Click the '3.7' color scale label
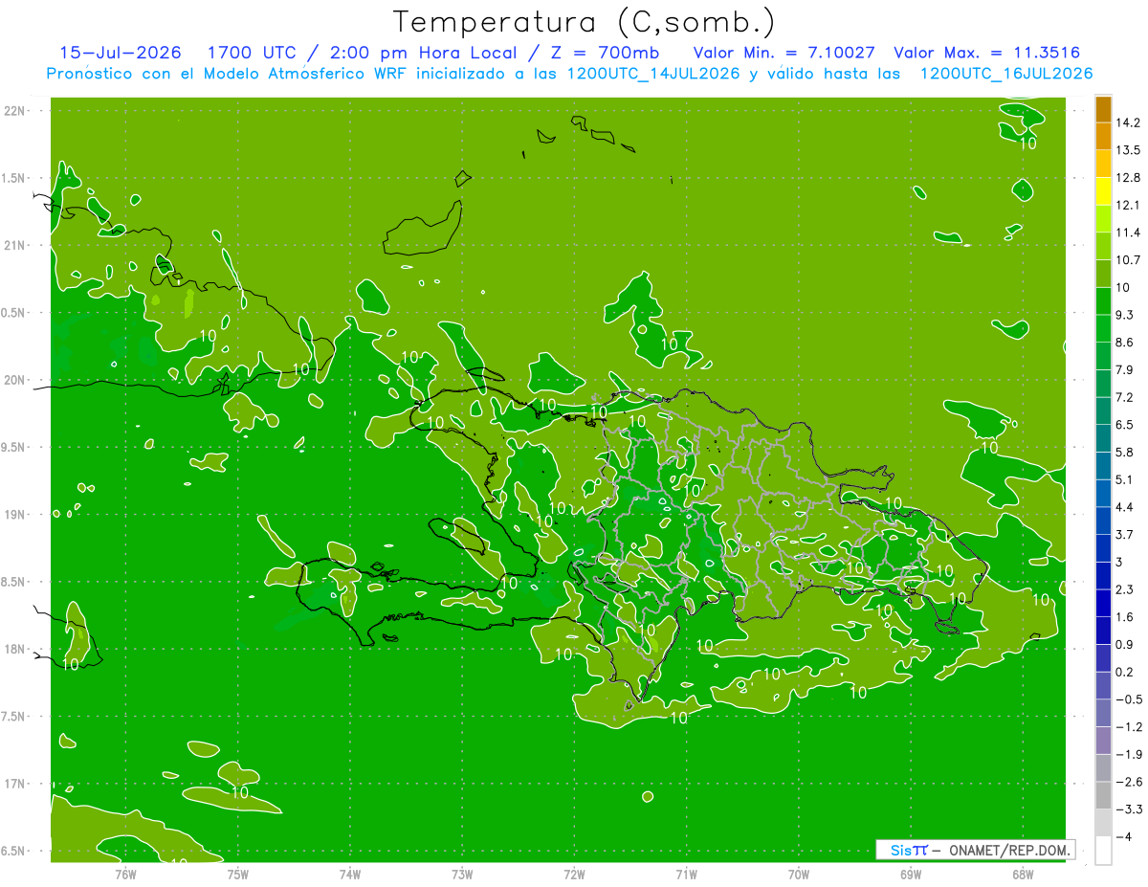The width and height of the screenshot is (1148, 887). 1125,534
